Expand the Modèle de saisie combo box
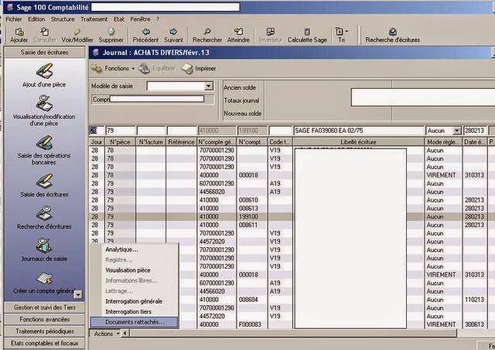Image resolution: width=495 pixels, height=350 pixels. pyautogui.click(x=208, y=86)
